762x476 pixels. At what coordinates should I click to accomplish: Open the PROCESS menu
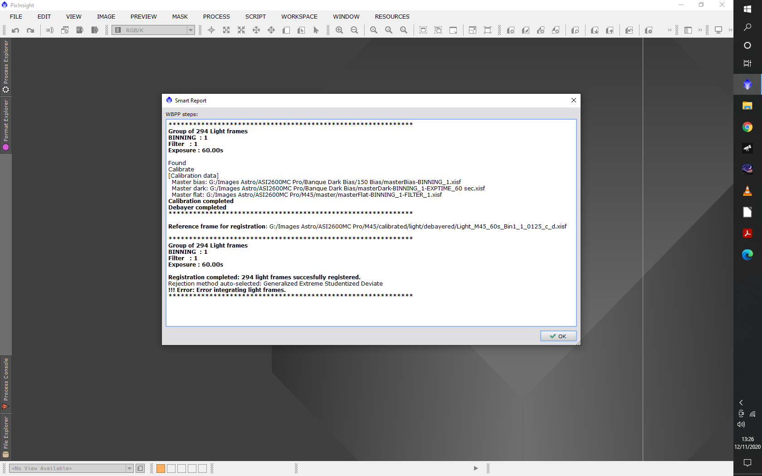216,17
